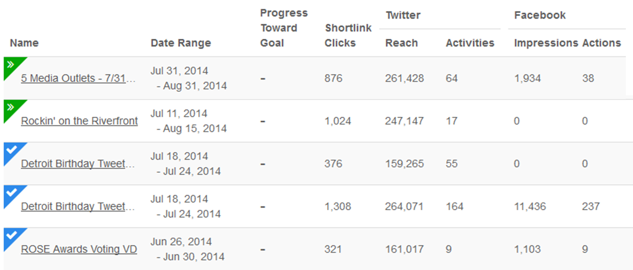Sort by Twitter Activities column header
Screen dimensions: 633x270
470,43
